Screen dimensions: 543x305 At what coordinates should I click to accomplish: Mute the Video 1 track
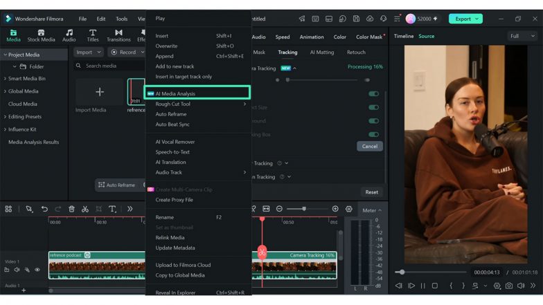pyautogui.click(x=17, y=270)
